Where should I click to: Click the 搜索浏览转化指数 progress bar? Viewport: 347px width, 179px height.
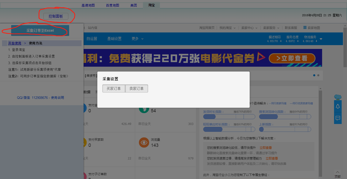285,117
